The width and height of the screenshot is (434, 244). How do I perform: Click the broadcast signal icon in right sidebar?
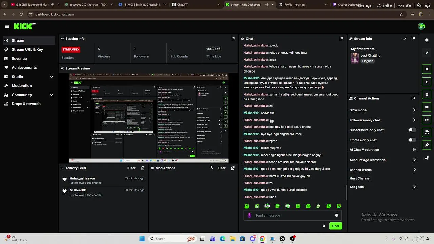point(427,120)
